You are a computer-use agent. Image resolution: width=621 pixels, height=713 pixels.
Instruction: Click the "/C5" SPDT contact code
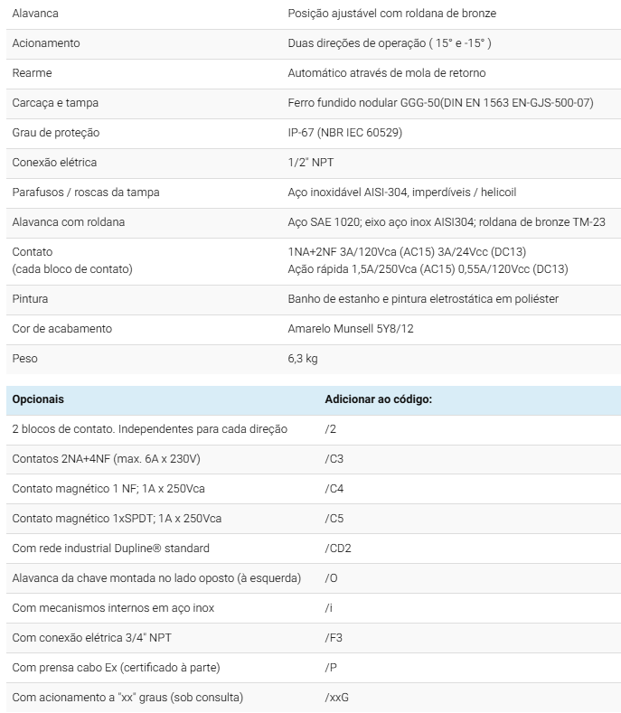point(334,518)
